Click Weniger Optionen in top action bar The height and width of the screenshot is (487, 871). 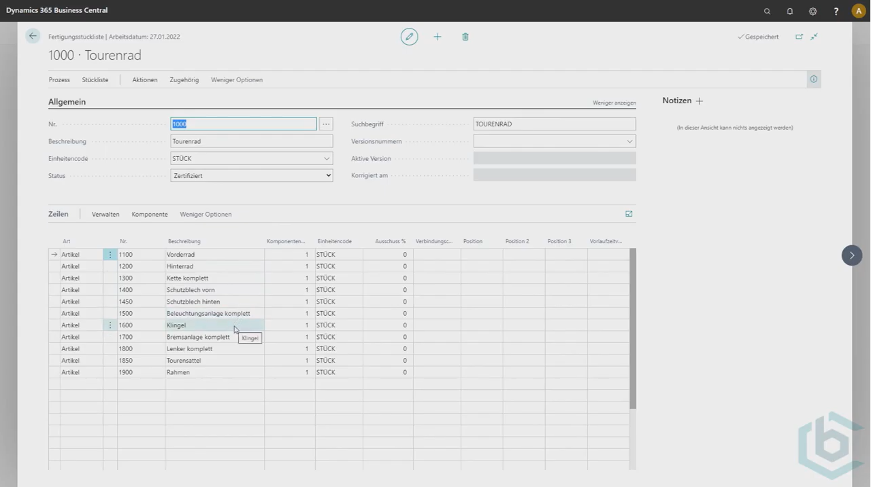(x=237, y=79)
